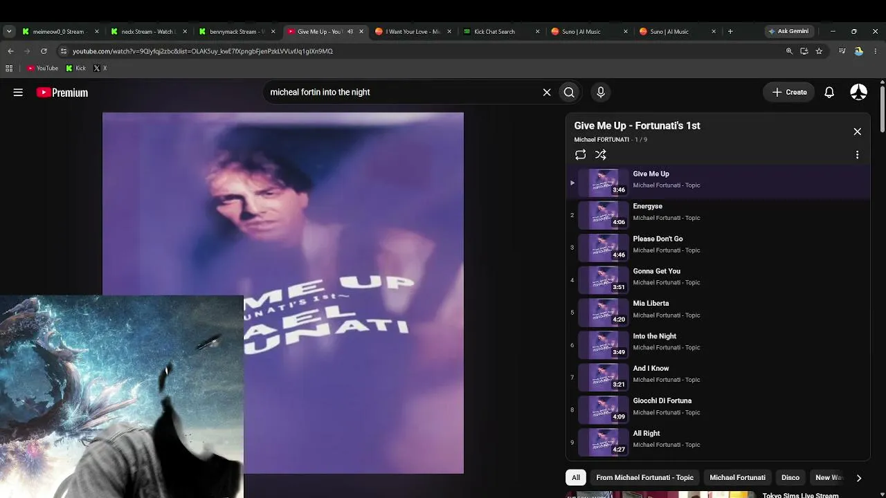Switch to I Want Your Love tab

click(413, 31)
